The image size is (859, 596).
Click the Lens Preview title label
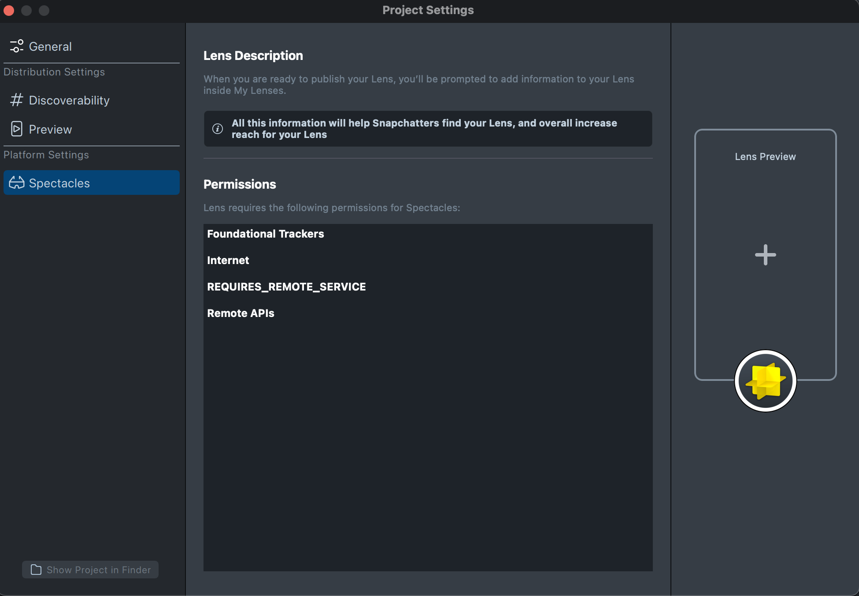point(765,156)
